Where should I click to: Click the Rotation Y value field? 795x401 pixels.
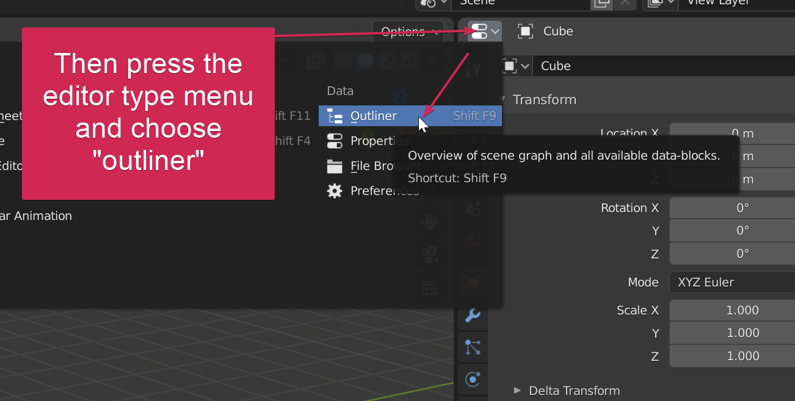pos(732,230)
